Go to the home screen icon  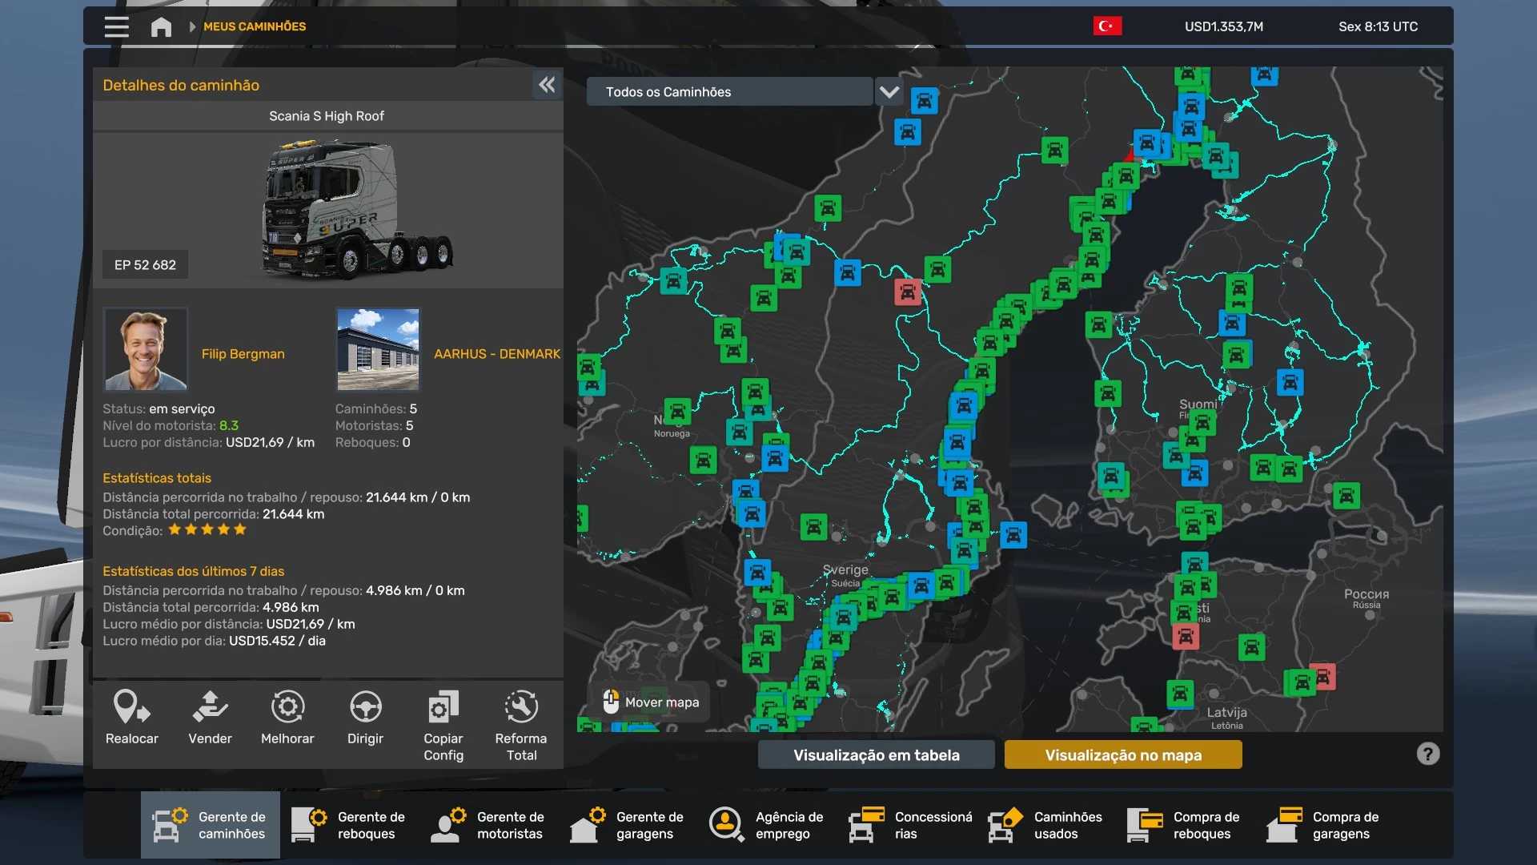[x=161, y=26]
